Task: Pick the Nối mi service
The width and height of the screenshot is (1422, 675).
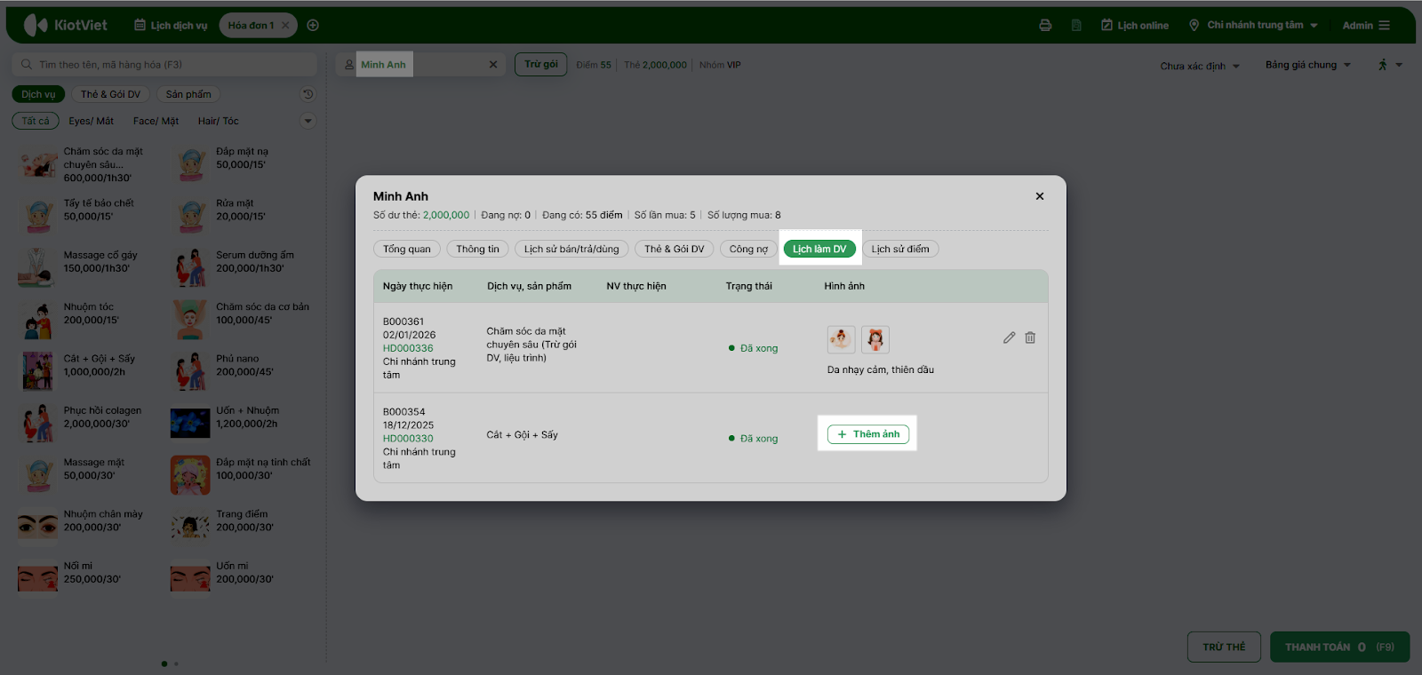Action: click(x=84, y=579)
